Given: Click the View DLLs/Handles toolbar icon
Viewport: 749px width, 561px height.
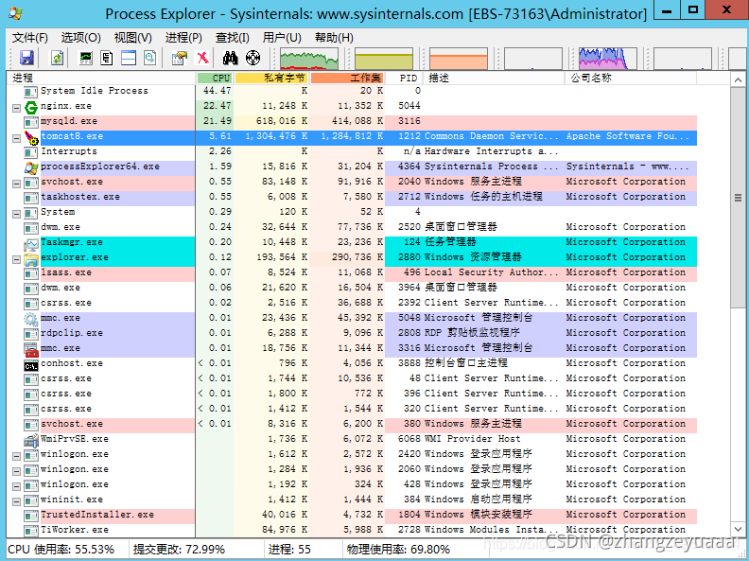Looking at the screenshot, I should coord(150,58).
